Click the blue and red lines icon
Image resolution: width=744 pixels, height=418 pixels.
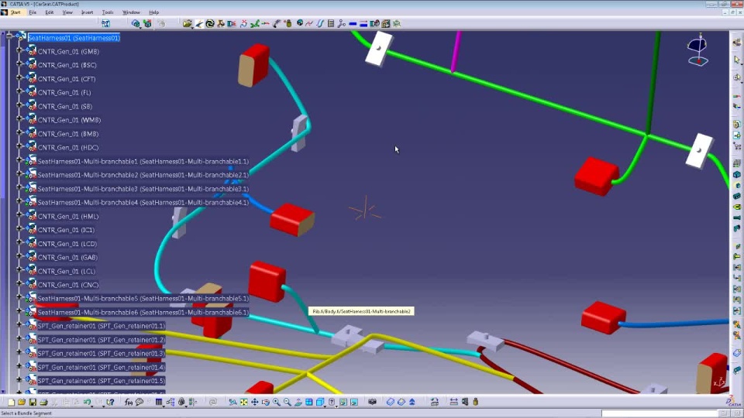[x=363, y=23]
